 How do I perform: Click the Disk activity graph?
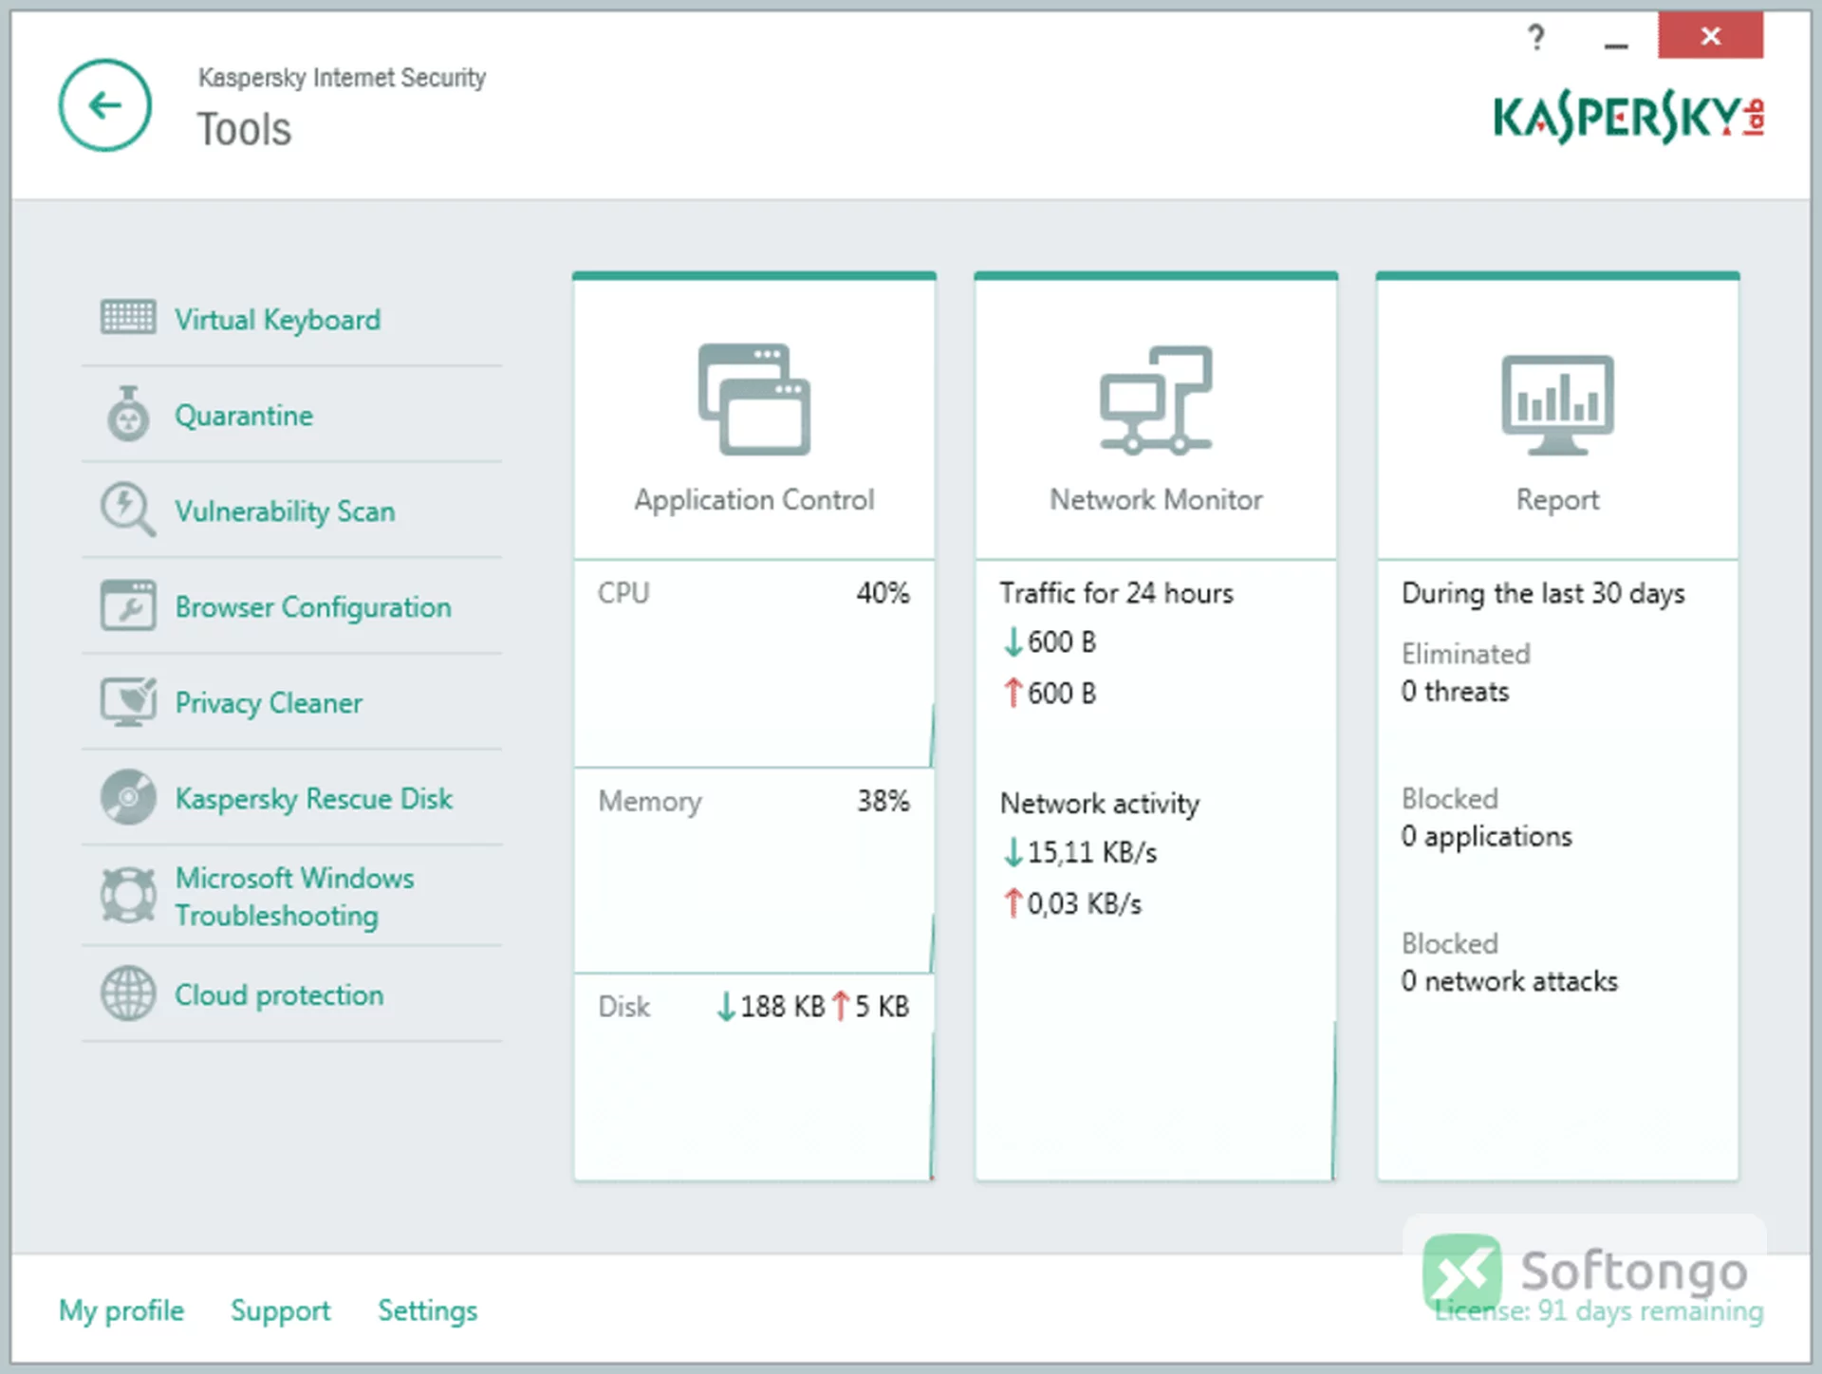coord(754,1077)
